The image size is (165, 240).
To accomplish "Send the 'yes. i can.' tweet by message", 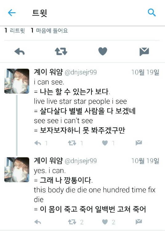I will [x=139, y=222].
